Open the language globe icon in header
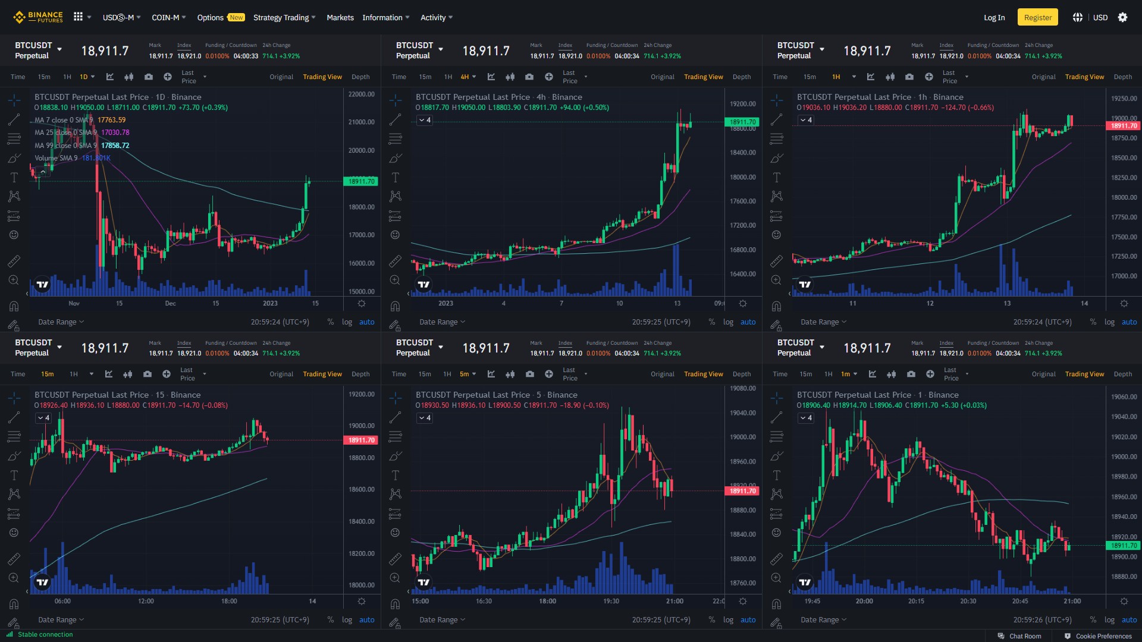Image resolution: width=1142 pixels, height=642 pixels. (1077, 17)
